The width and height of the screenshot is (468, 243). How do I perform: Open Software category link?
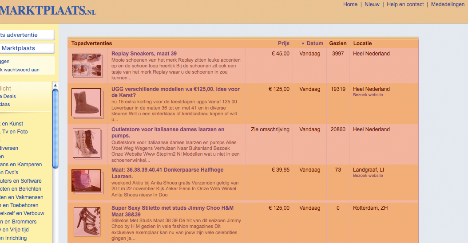(x=21, y=181)
